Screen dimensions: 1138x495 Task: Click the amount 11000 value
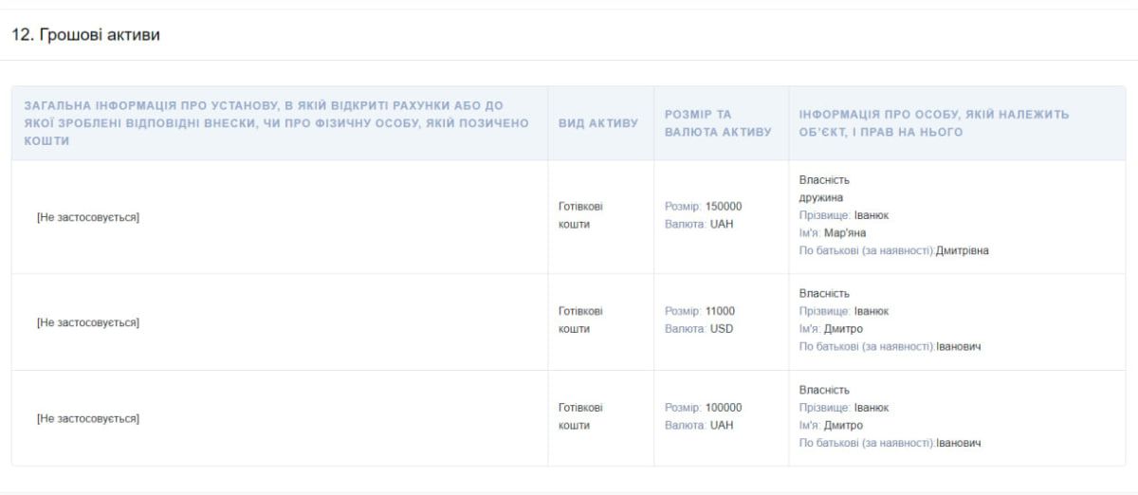click(720, 311)
